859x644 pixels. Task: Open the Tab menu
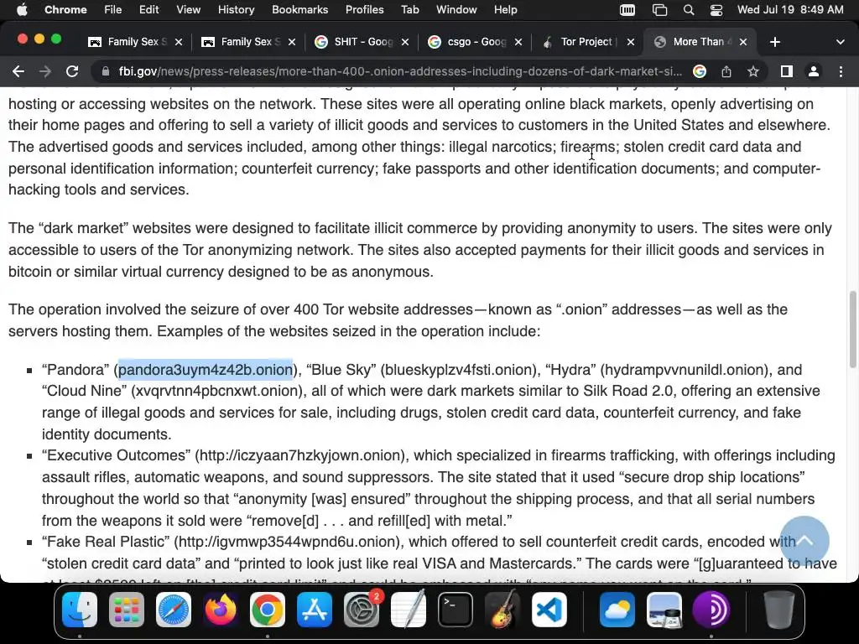(x=409, y=9)
